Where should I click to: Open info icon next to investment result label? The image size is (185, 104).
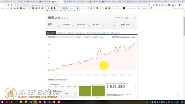coord(127,83)
